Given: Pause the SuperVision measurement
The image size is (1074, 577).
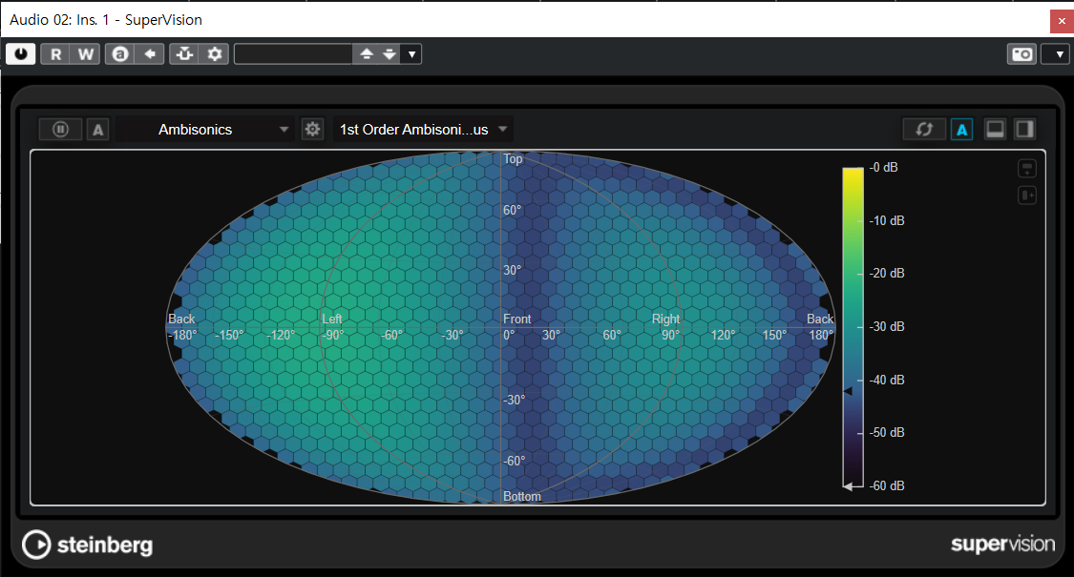Looking at the screenshot, I should (x=61, y=130).
